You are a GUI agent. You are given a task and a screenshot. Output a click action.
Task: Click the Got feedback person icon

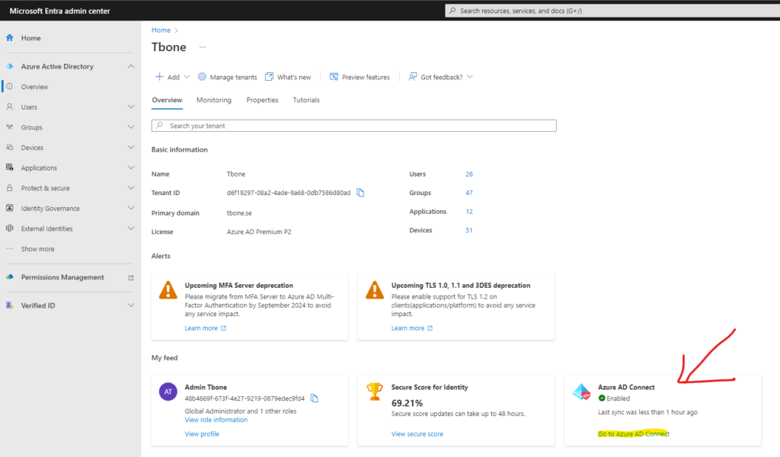pyautogui.click(x=413, y=77)
